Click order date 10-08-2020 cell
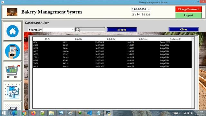206x116 pixels. (x=100, y=67)
